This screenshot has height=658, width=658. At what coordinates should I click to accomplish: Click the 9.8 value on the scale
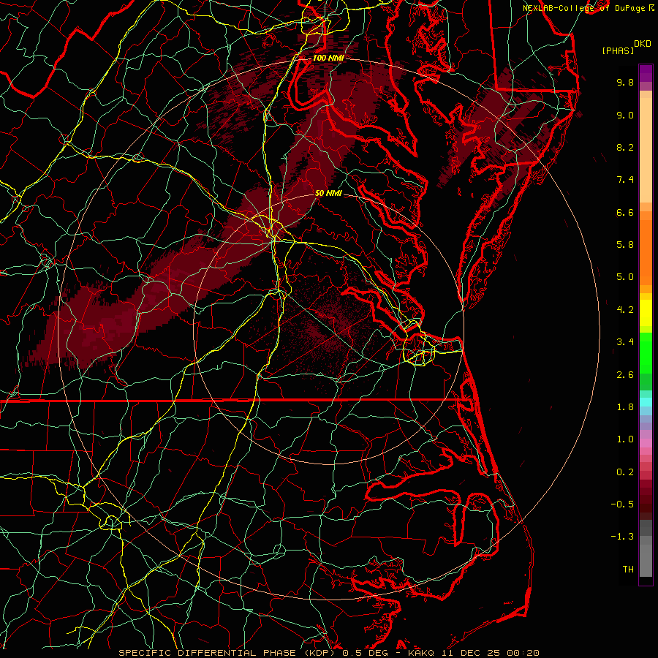click(625, 82)
